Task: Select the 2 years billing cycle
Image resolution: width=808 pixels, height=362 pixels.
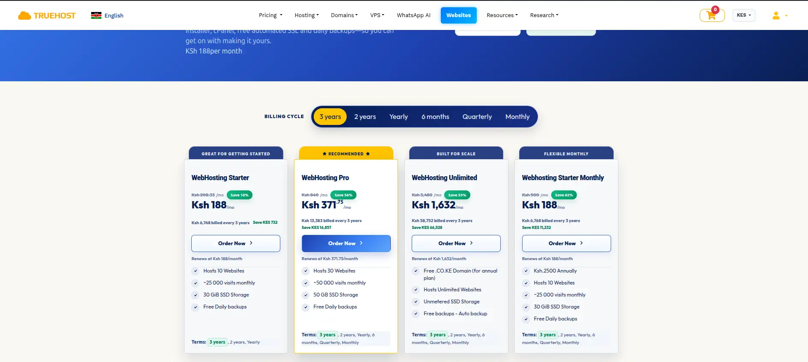Action: (x=365, y=117)
